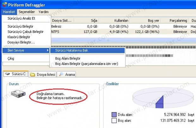
Task: Choose Sürücü Hatalarına Bak
Action: pos(88,50)
